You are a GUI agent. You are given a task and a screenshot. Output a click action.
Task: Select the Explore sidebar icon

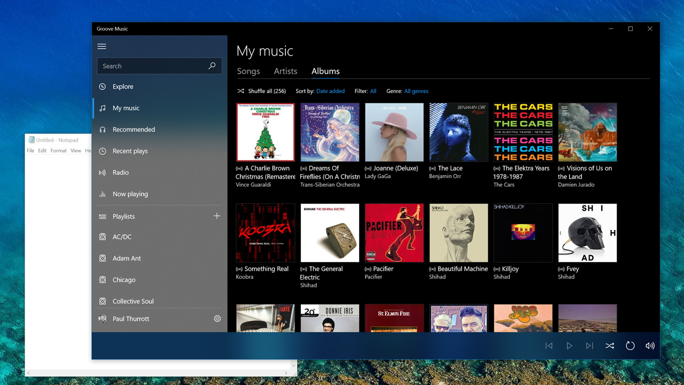[102, 86]
